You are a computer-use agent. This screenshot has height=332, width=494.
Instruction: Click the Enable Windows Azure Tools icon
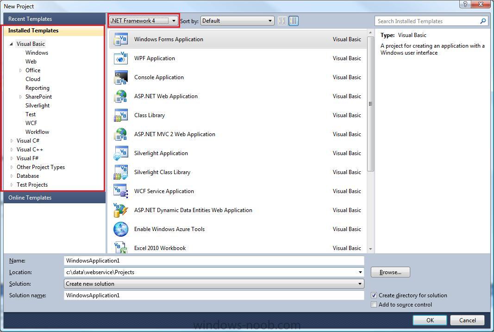coord(121,229)
